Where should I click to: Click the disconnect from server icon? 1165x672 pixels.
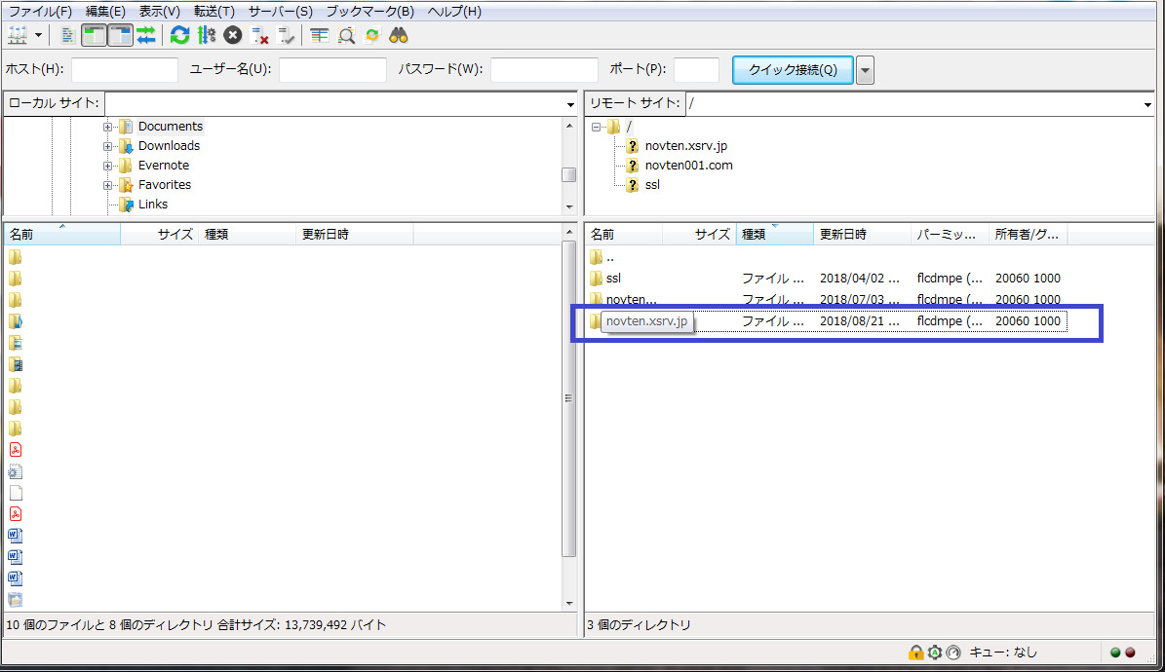260,35
